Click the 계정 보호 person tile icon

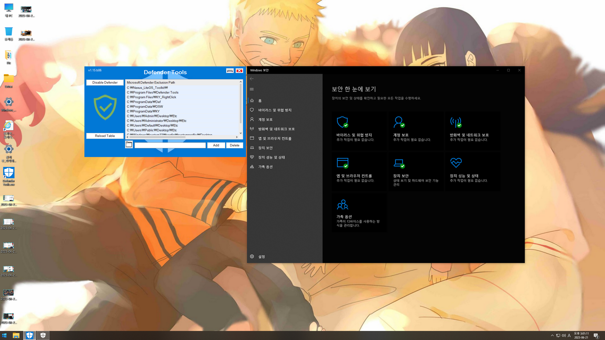click(399, 122)
